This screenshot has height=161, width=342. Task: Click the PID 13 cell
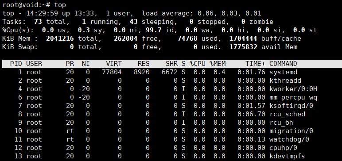pos(18,156)
